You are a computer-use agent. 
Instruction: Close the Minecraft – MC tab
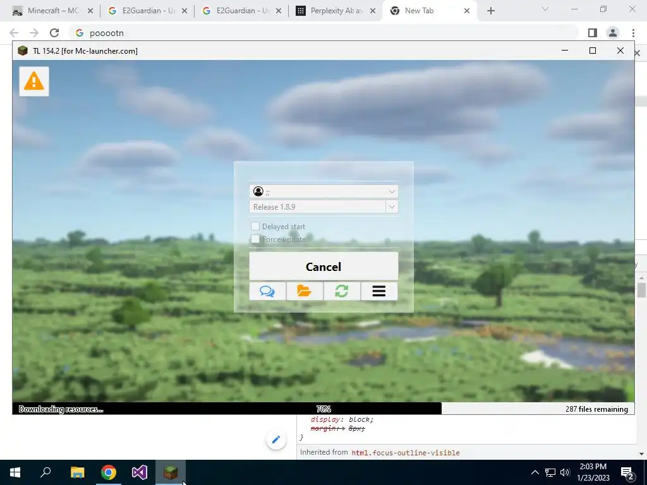(x=90, y=11)
